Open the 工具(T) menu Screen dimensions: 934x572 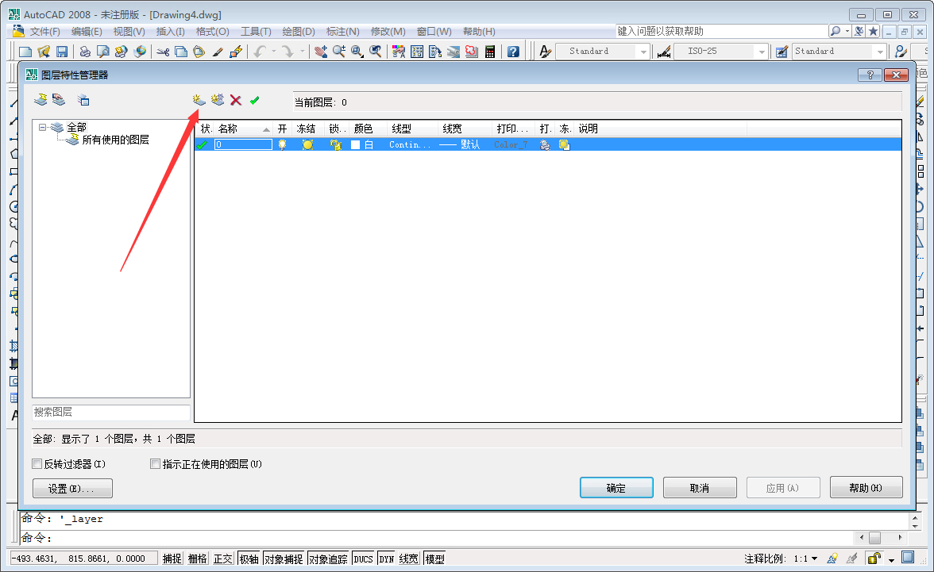point(256,31)
